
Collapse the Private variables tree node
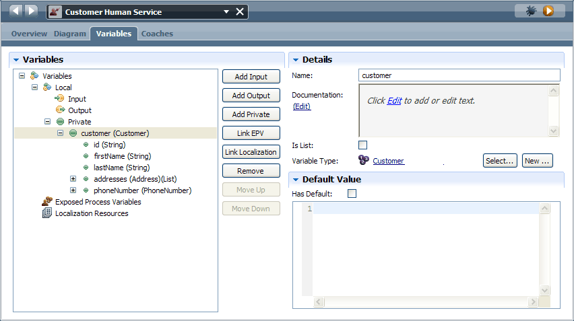point(48,121)
